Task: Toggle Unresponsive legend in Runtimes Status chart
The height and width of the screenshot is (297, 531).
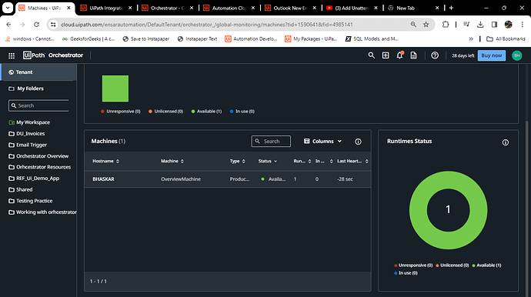Action: coord(413,265)
